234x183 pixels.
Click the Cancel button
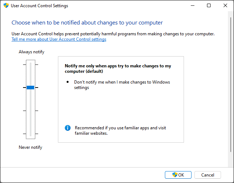pyautogui.click(x=208, y=175)
